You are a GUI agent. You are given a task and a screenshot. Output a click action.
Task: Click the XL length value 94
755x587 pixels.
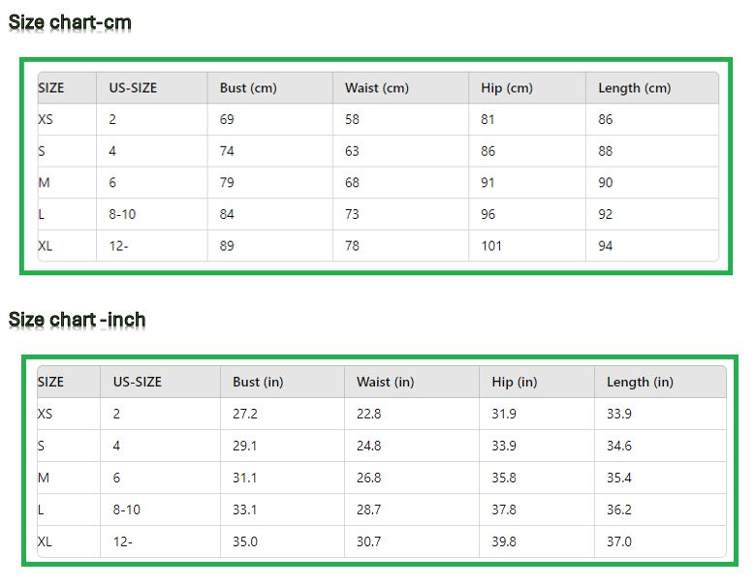[x=606, y=246]
